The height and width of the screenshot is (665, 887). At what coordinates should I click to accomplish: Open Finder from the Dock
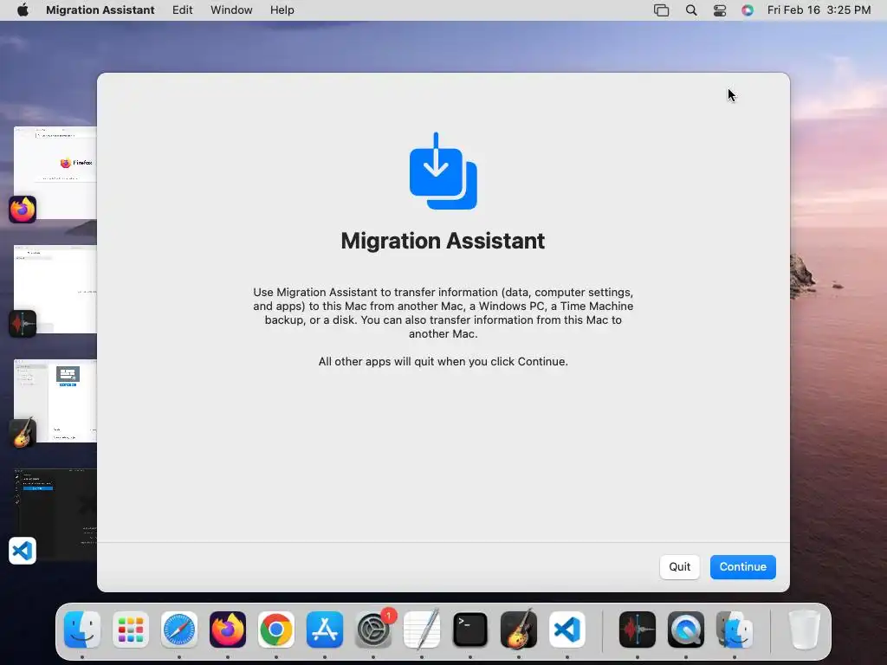click(x=82, y=629)
